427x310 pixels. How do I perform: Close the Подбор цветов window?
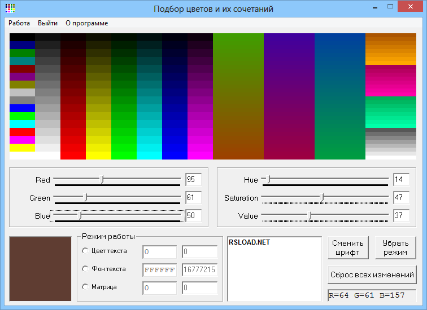410,7
